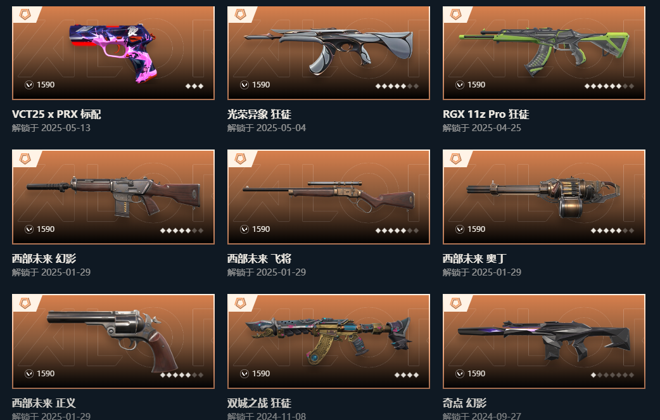
Task: Select the 西部未来 飞将 scoped rifle card
Action: [x=329, y=197]
